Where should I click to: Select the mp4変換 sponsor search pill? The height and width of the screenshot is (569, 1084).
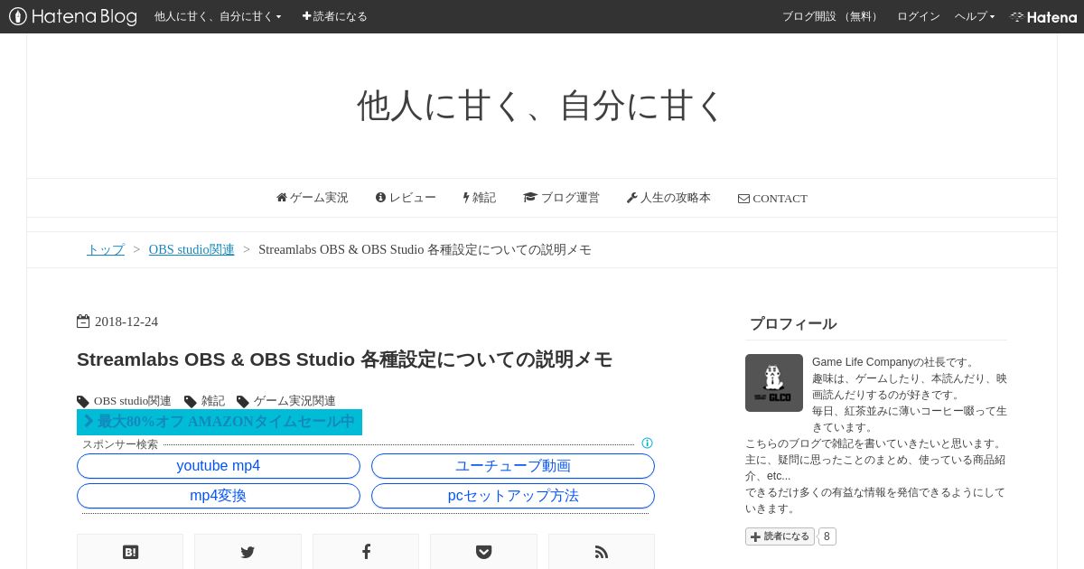[x=219, y=496]
